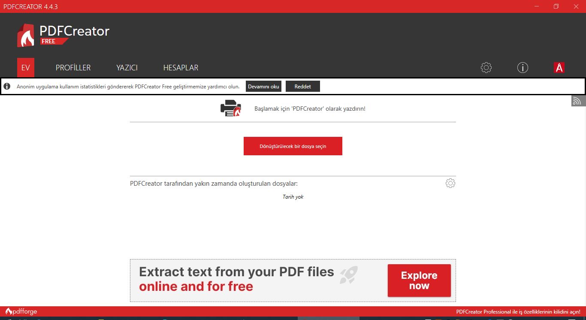Close the PDFCreator window
This screenshot has height=320, width=586.
576,6
